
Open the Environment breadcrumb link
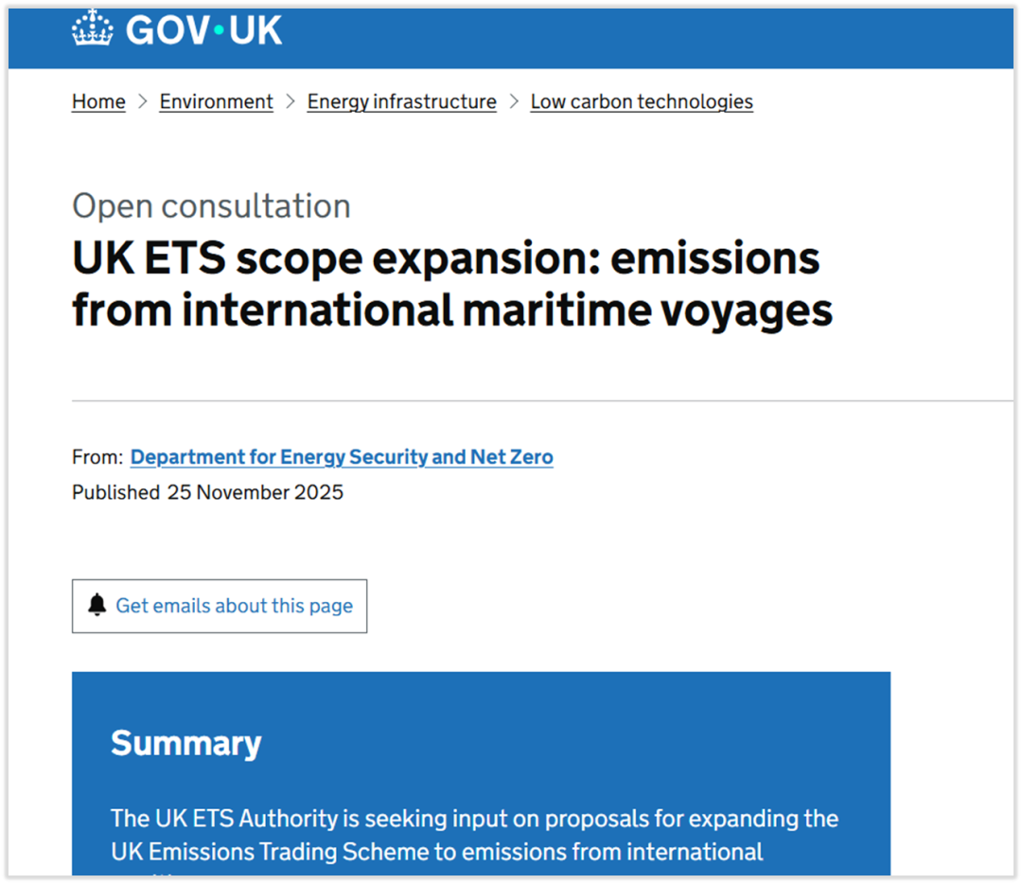[216, 102]
